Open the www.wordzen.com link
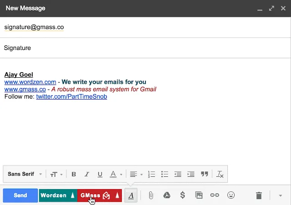Viewport: 291px width, 205px height. pos(30,82)
